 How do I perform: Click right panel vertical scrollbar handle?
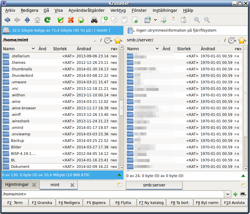point(246,93)
